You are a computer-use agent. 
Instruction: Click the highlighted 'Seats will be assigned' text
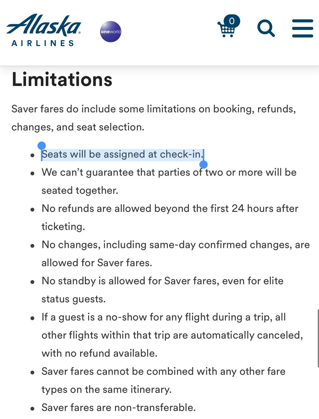(122, 154)
